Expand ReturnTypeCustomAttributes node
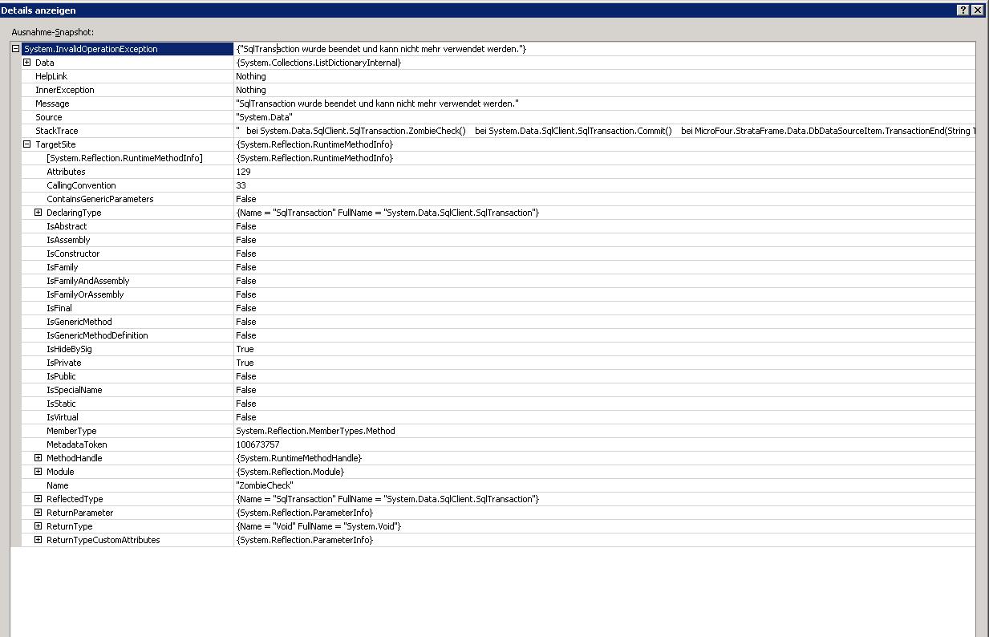The image size is (989, 637). (x=38, y=540)
